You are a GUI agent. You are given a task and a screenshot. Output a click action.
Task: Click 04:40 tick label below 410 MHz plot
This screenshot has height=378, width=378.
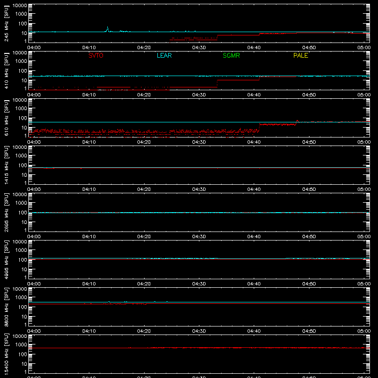pos(254,95)
